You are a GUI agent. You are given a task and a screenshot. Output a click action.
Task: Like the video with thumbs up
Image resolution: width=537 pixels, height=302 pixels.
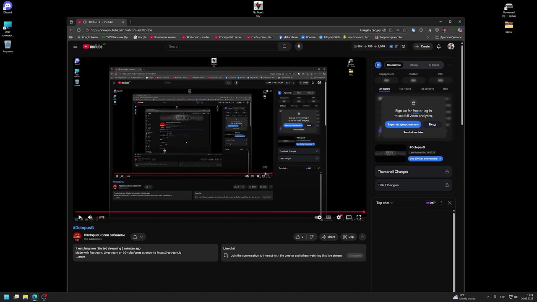[x=300, y=237]
